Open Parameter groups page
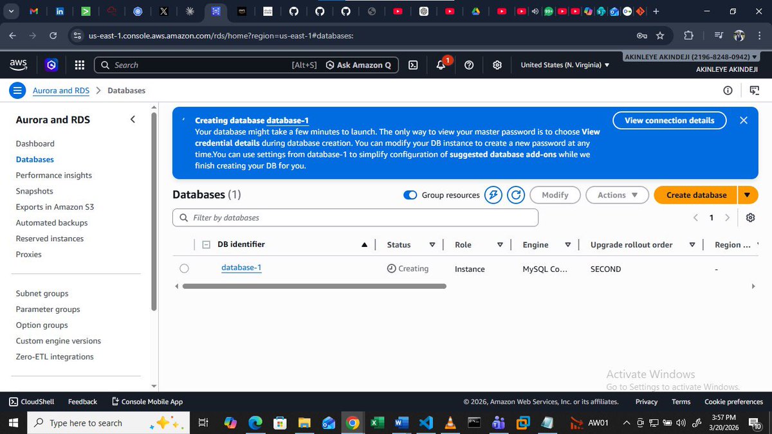 [x=48, y=309]
